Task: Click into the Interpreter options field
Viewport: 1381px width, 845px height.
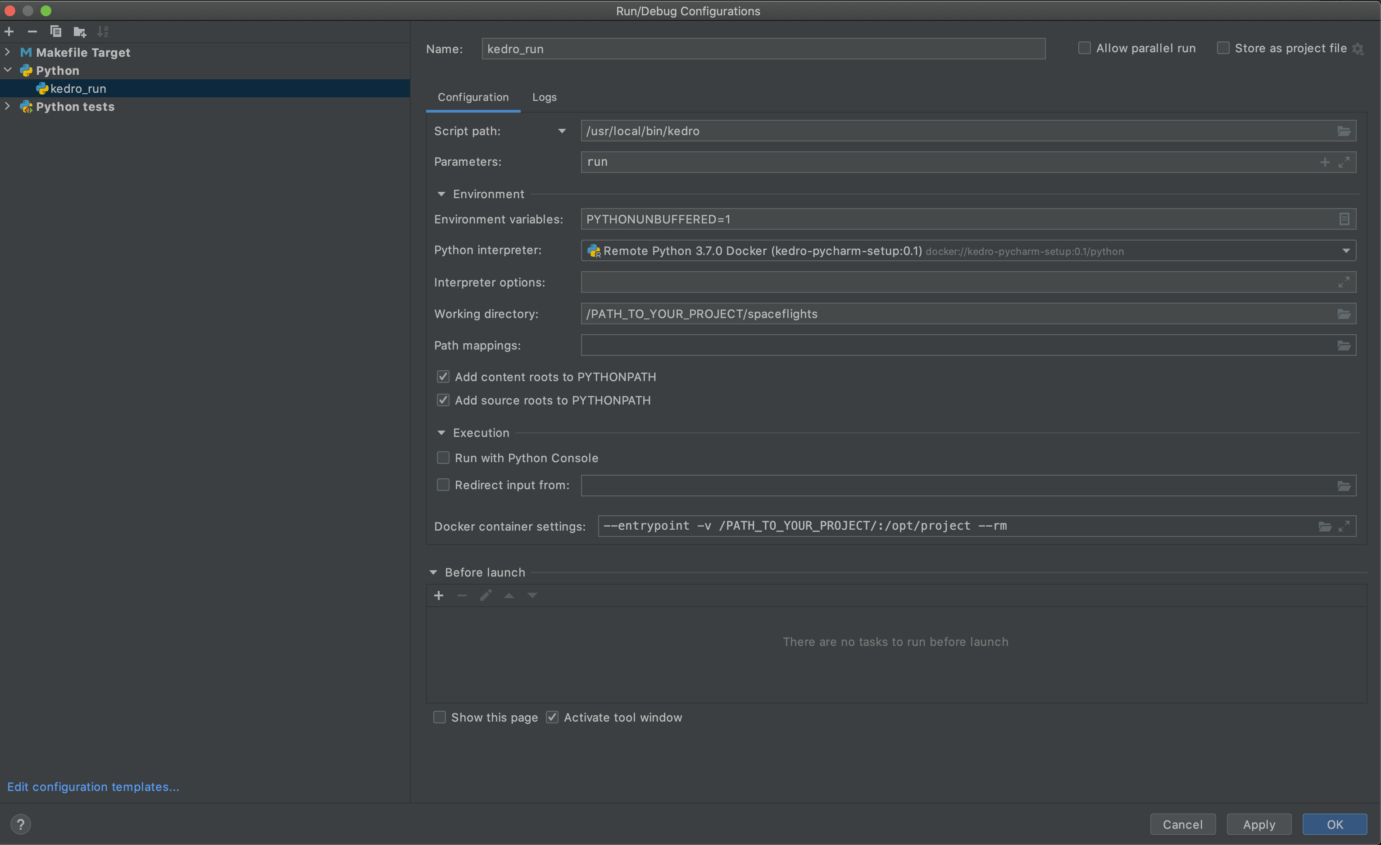Action: coord(953,282)
